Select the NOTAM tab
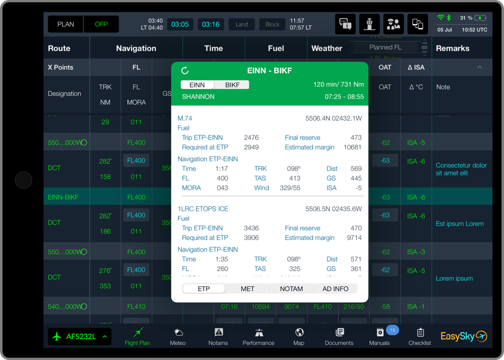This screenshot has height=360, width=504. 292,289
